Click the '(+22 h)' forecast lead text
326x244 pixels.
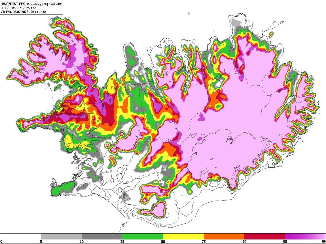tap(41, 12)
